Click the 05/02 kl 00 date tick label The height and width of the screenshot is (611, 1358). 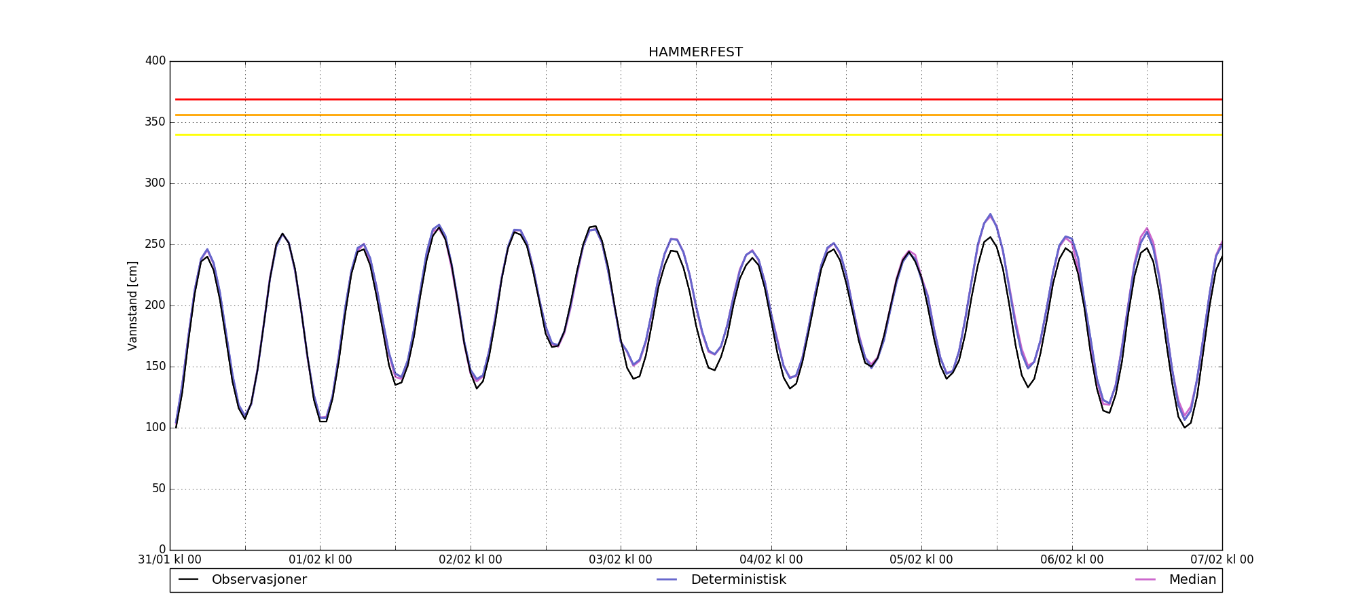[x=921, y=560]
